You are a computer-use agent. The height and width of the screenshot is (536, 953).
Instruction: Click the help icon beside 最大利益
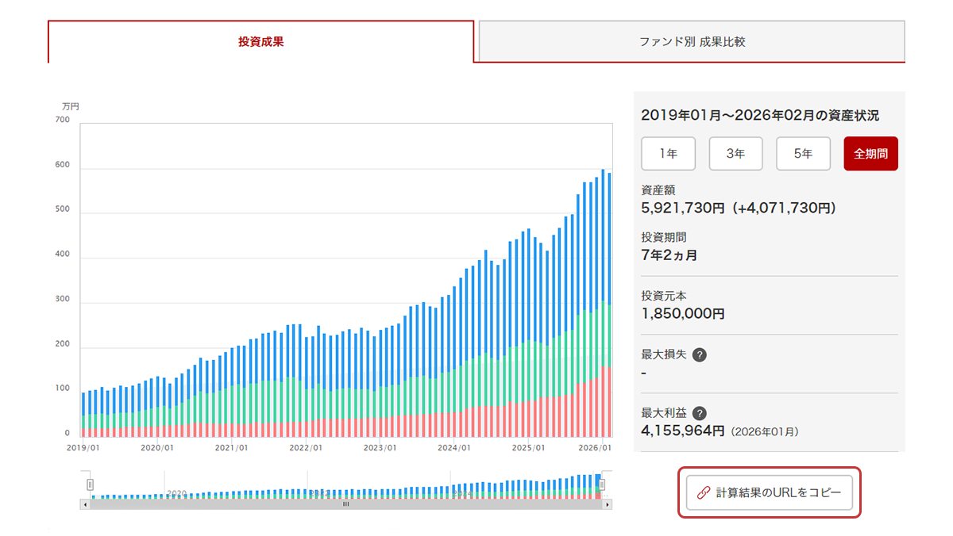699,413
